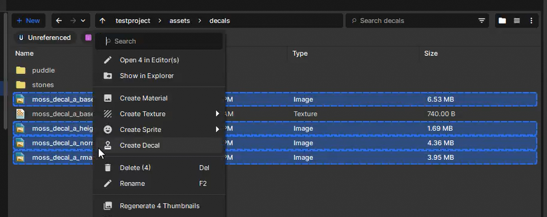Click puddle folder icon
The image size is (547, 217).
(21, 70)
